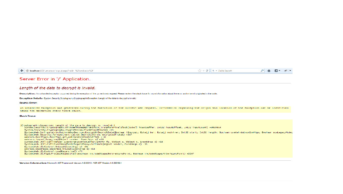Click the EventHandlerDelegateProxy.Callback stack line

click(86, 144)
